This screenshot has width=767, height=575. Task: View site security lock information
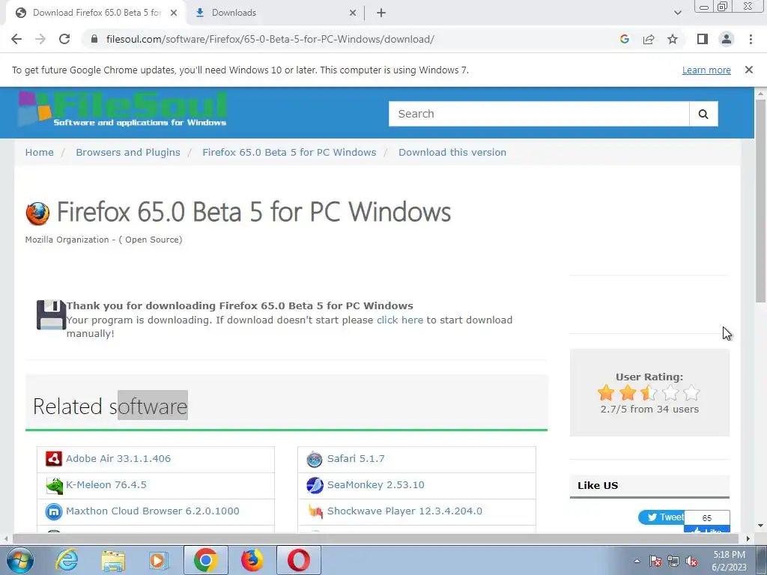pyautogui.click(x=94, y=39)
